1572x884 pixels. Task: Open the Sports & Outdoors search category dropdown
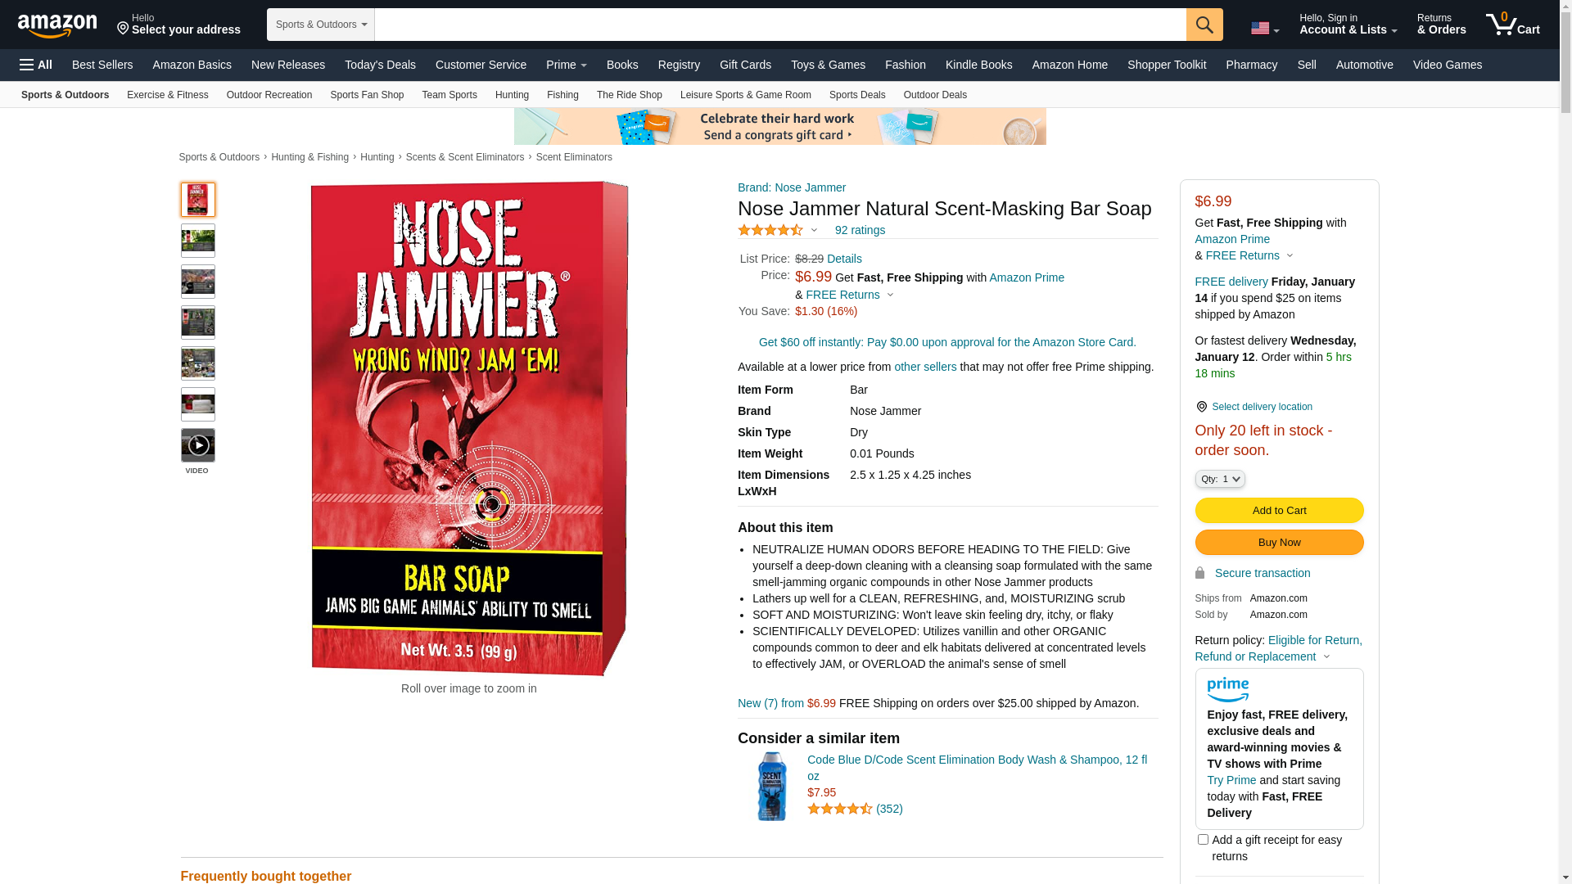[321, 25]
